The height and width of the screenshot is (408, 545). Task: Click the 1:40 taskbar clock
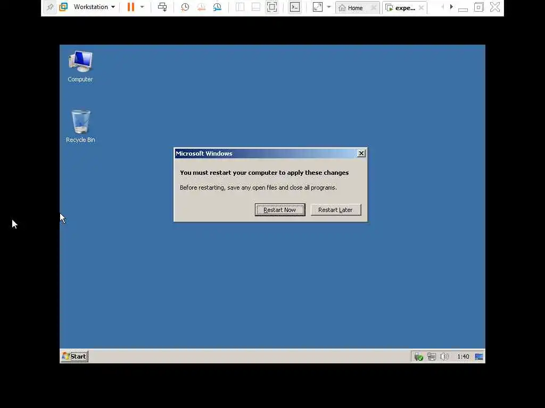coord(463,356)
